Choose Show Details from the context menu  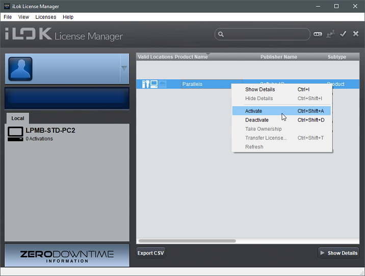coord(281,89)
